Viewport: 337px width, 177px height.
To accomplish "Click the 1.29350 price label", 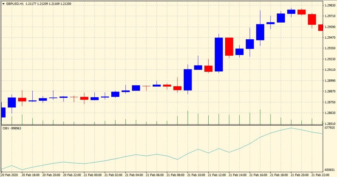I will point(330,49).
